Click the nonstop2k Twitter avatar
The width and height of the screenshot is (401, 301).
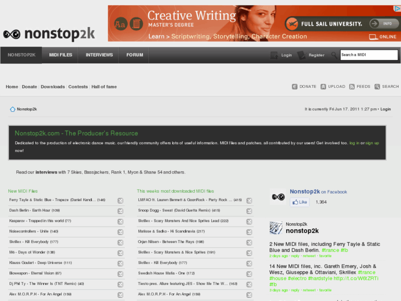coord(276,228)
